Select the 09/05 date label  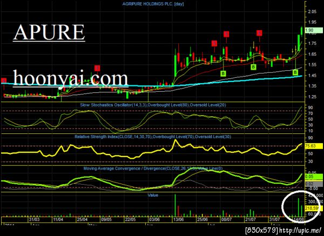click(106, 219)
